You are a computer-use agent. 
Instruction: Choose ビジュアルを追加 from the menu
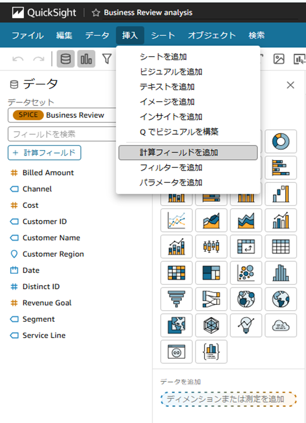(x=188, y=72)
